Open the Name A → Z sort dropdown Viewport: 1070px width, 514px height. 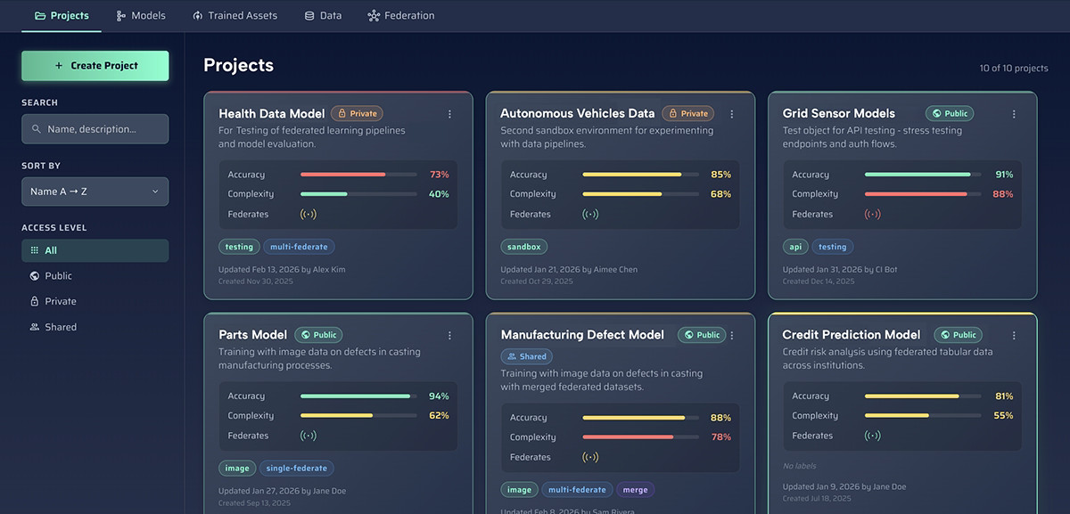(x=95, y=192)
